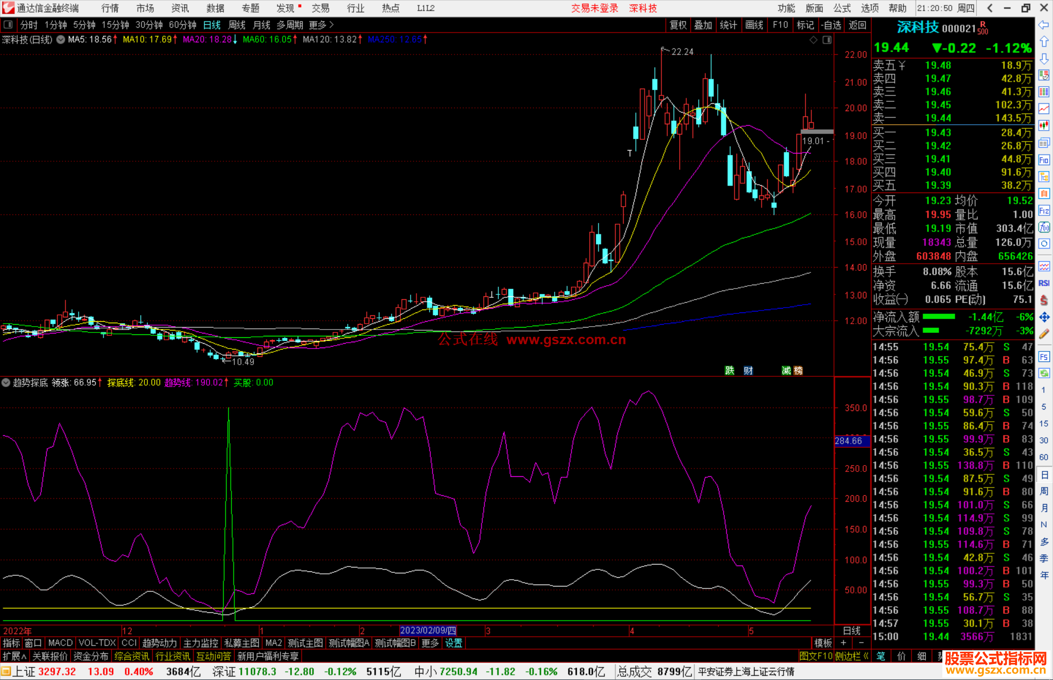The image size is (1053, 680).
Task: Expand the 扩展 panel at bottom
Action: coord(14,656)
